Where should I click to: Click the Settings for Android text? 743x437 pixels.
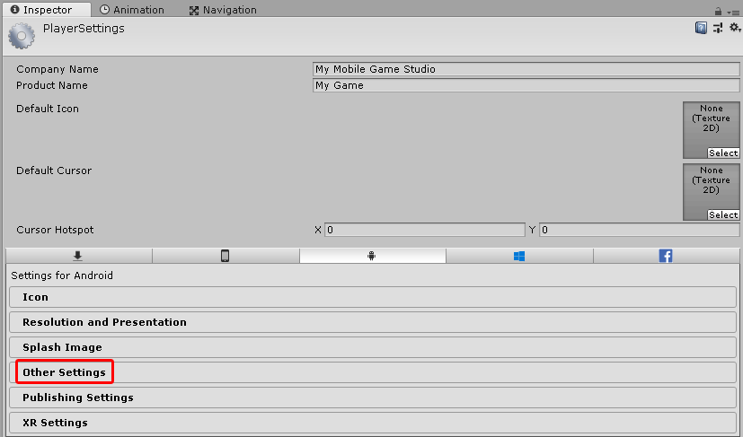click(62, 275)
